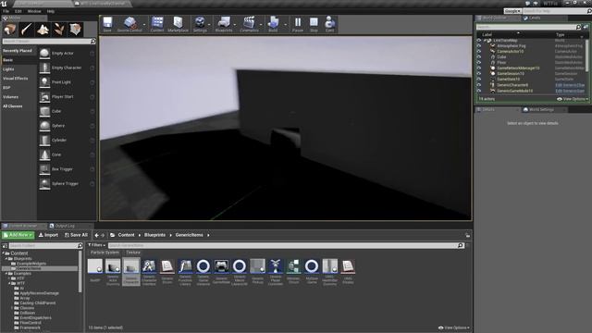Open the Build options dropdown arrow
Image resolution: width=592 pixels, height=333 pixels.
point(285,25)
